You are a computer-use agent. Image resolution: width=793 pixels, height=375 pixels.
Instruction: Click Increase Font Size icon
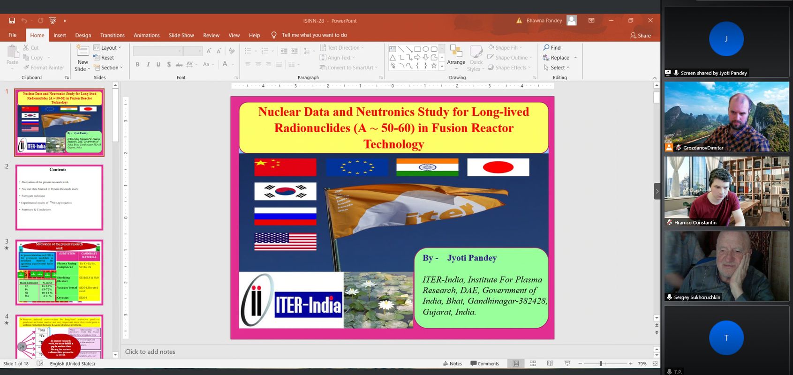(x=209, y=51)
